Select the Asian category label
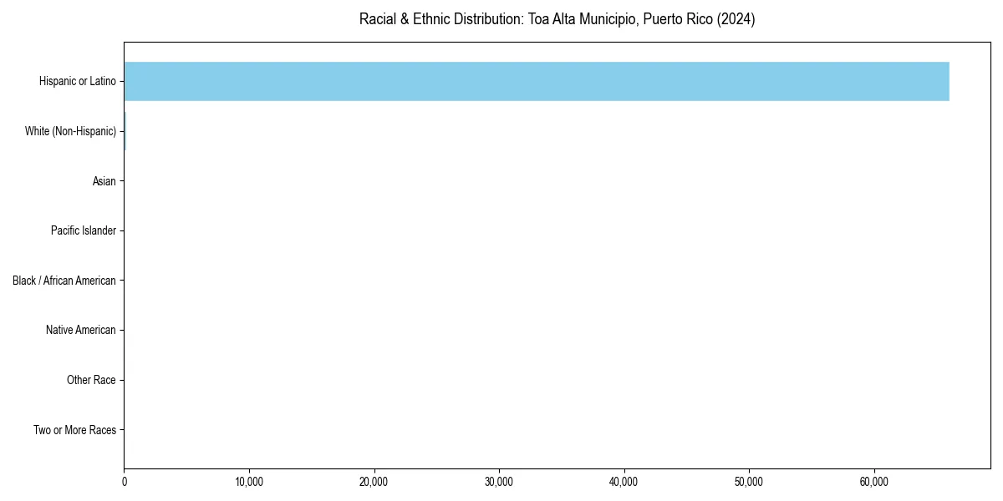Image resolution: width=1003 pixels, height=501 pixels. pos(104,181)
